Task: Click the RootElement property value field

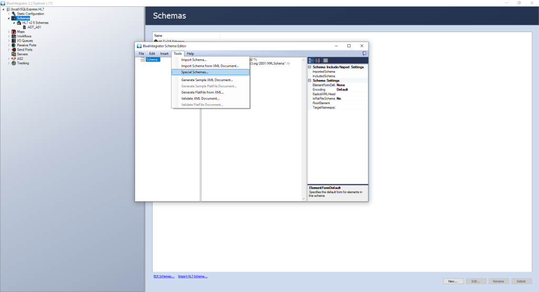Action: 352,103
